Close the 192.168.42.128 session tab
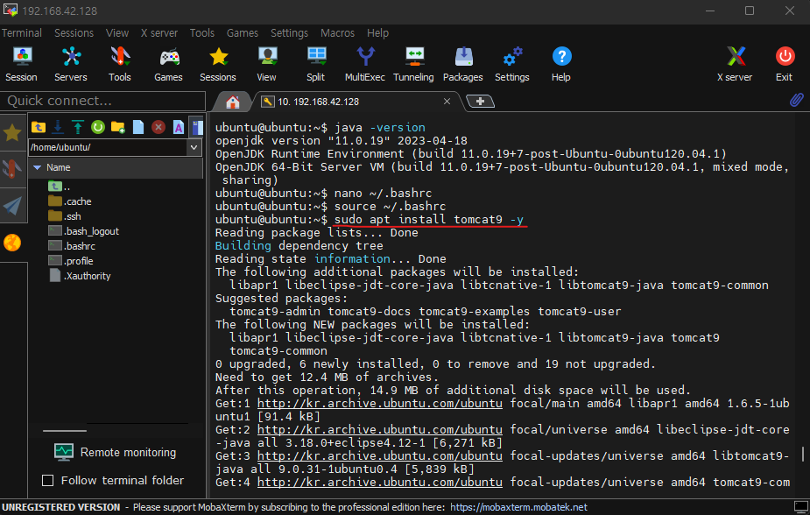Image resolution: width=810 pixels, height=515 pixels. pyautogui.click(x=447, y=102)
